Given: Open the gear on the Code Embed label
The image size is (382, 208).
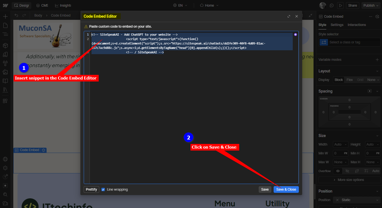Looking at the screenshot, I should 44,150.
